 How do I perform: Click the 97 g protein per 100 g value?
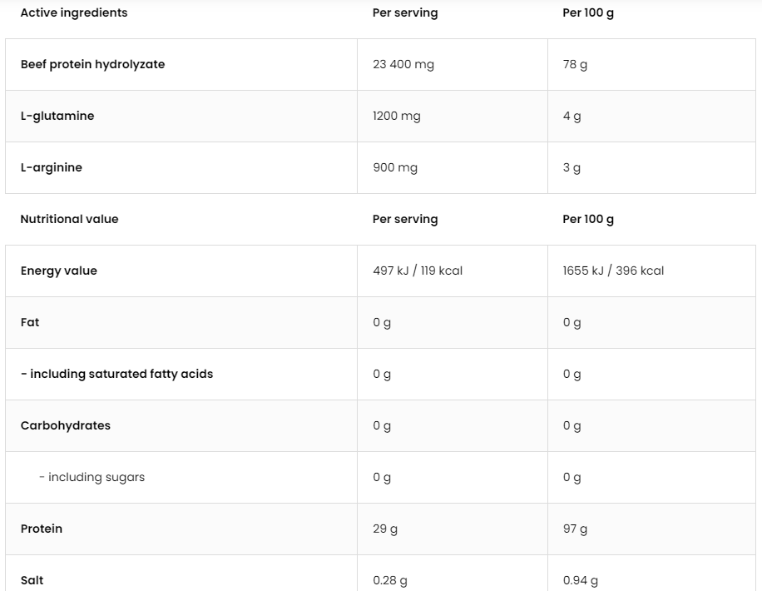pos(575,529)
